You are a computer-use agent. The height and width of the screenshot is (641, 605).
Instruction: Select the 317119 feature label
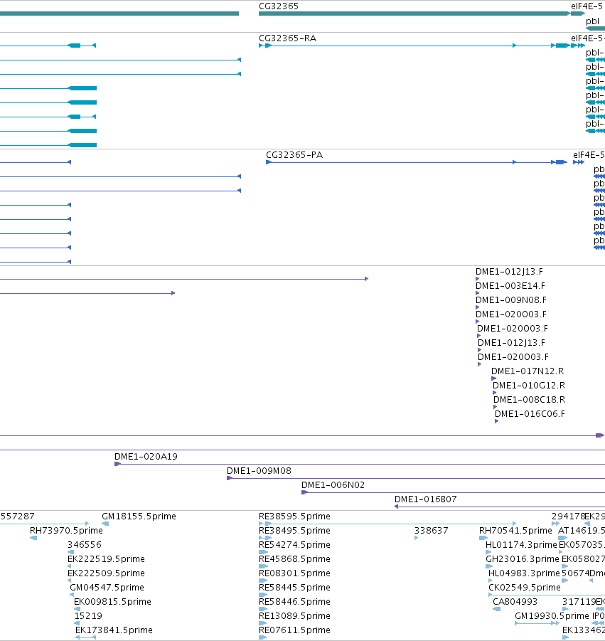[x=579, y=602]
